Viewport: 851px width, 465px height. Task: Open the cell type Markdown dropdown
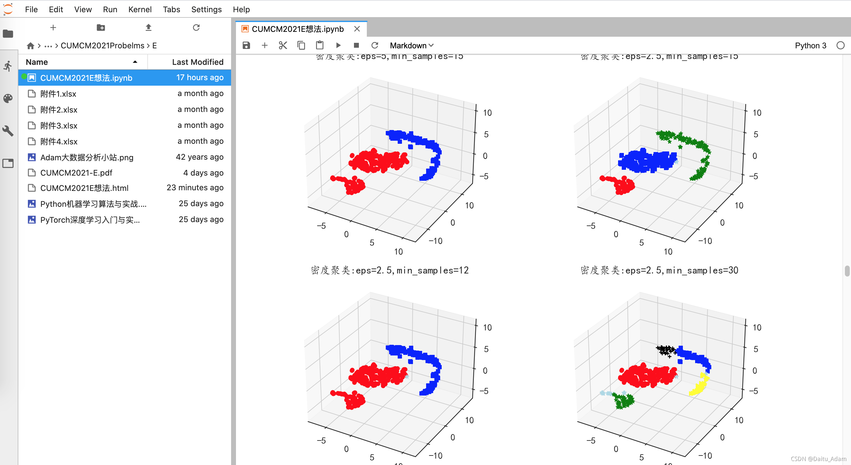click(x=412, y=46)
